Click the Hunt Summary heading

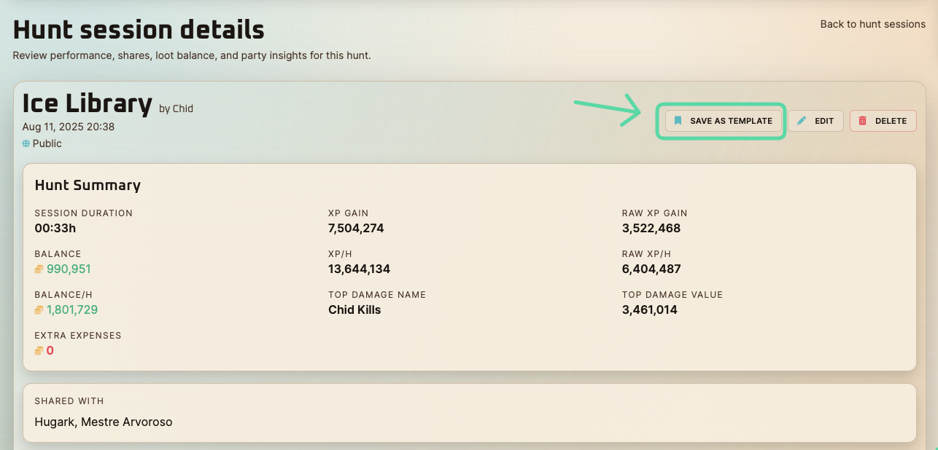[88, 186]
